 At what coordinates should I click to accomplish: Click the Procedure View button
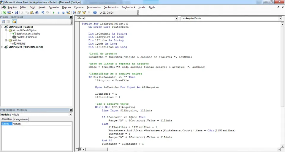click(x=77, y=149)
